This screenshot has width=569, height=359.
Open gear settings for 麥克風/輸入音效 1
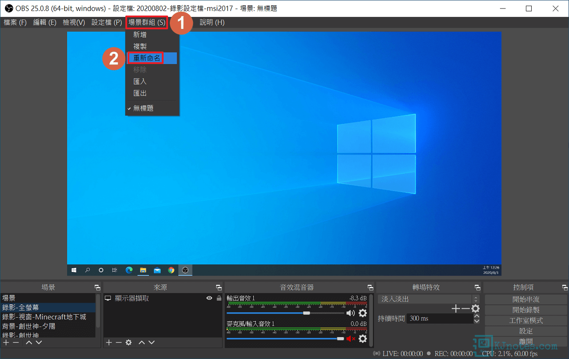coord(363,339)
